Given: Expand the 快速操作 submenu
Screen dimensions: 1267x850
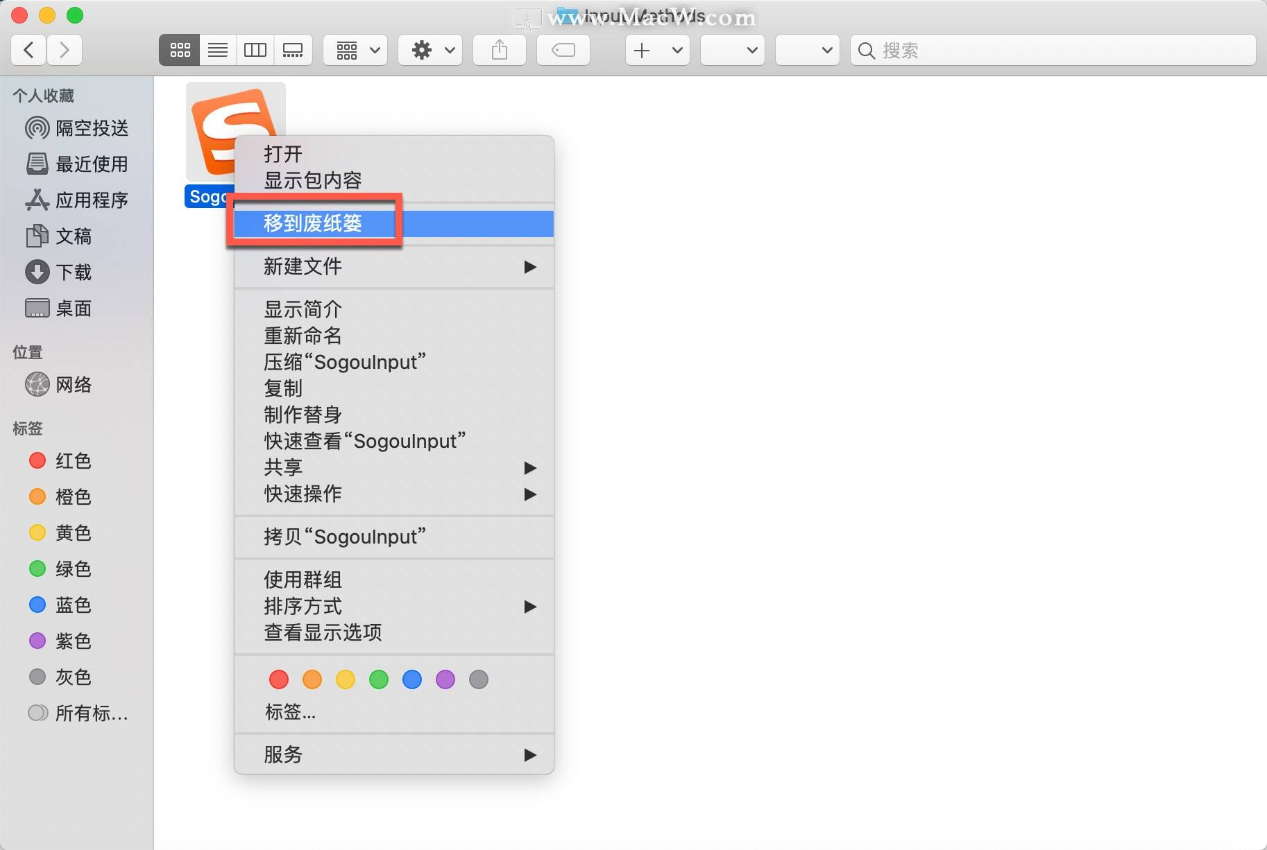Looking at the screenshot, I should click(x=394, y=494).
